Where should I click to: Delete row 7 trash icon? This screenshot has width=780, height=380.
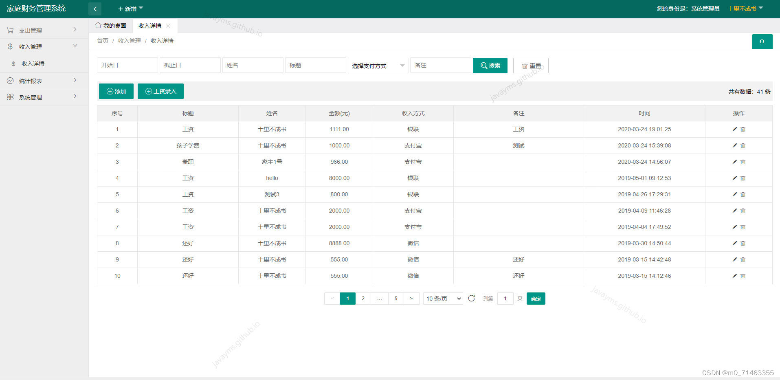[743, 227]
